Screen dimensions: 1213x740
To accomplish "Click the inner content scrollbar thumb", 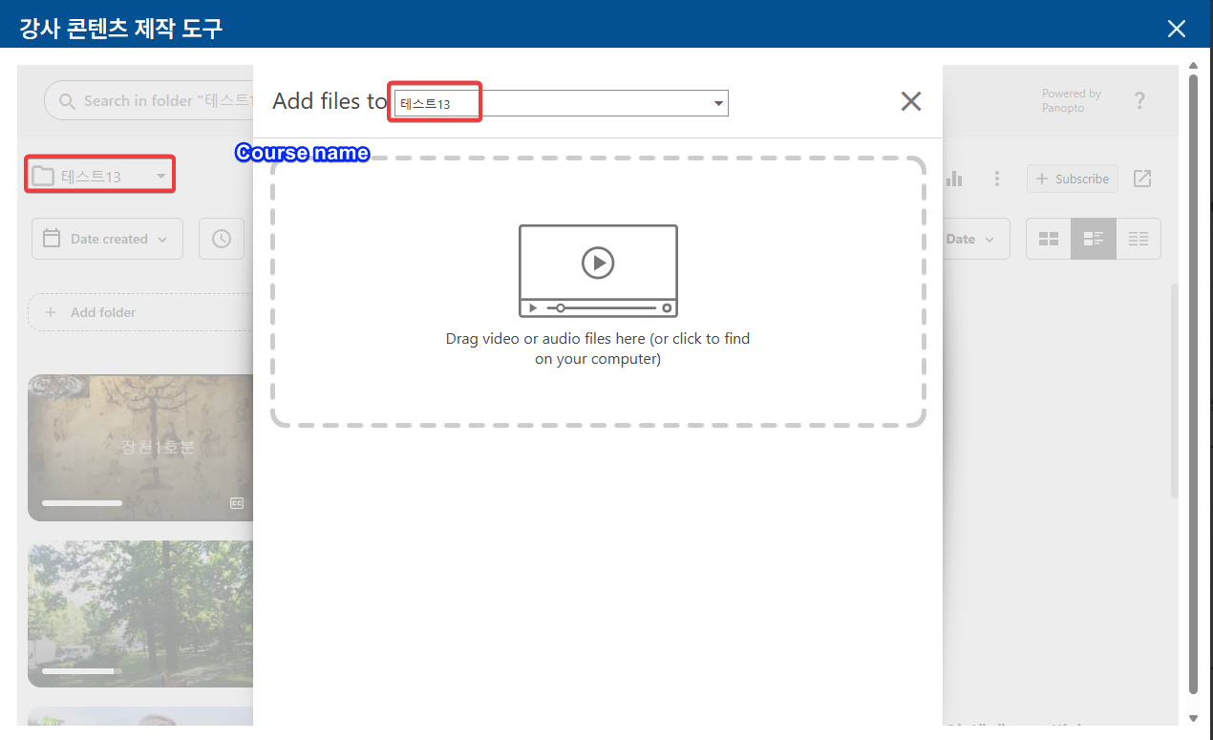I will 1175,390.
